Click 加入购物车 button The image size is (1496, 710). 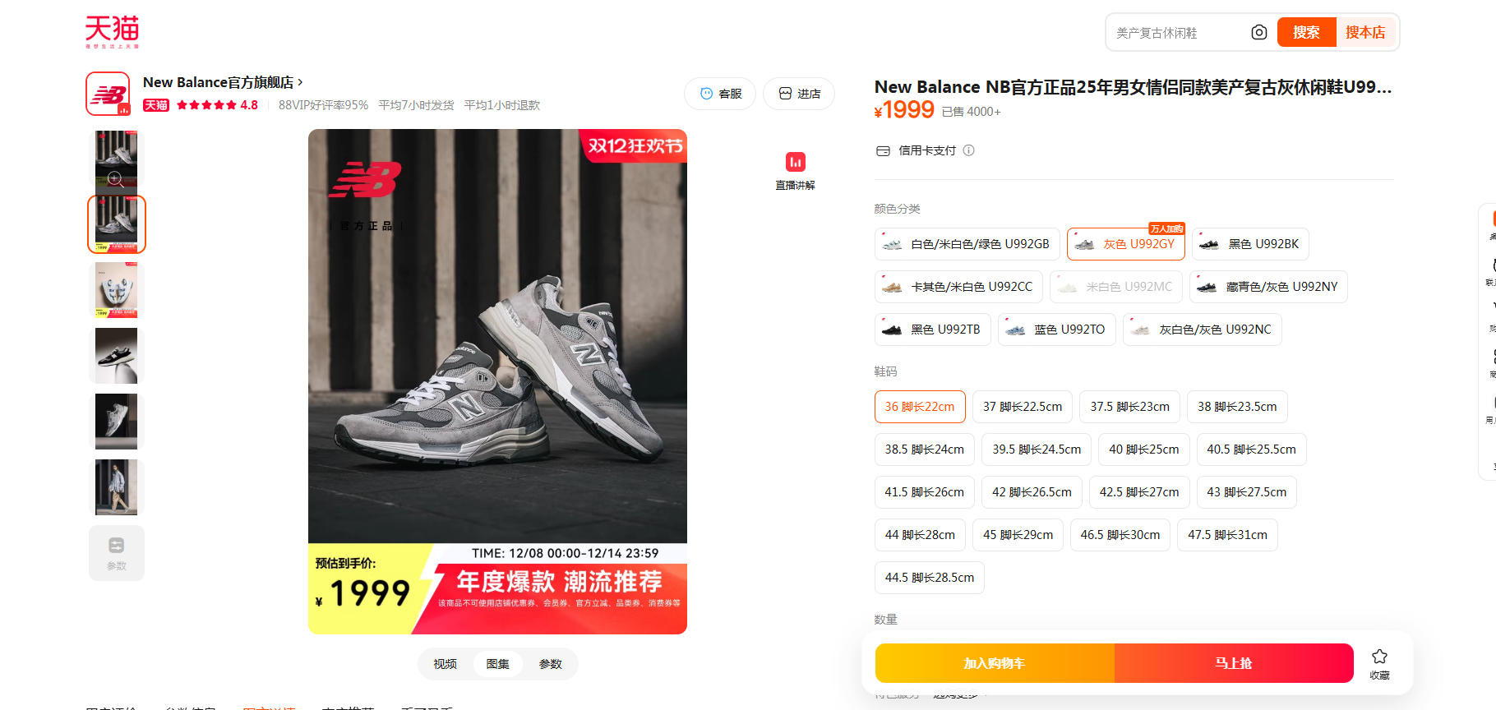pyautogui.click(x=995, y=663)
